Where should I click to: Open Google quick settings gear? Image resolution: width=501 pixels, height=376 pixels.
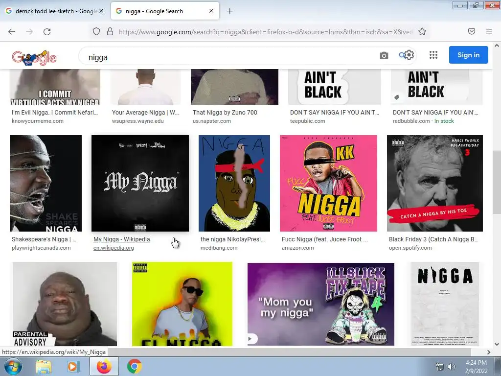(409, 55)
